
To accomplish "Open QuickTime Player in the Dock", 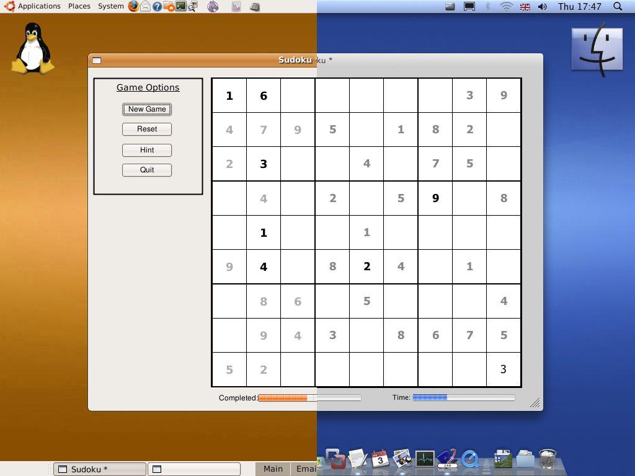I will [x=470, y=459].
